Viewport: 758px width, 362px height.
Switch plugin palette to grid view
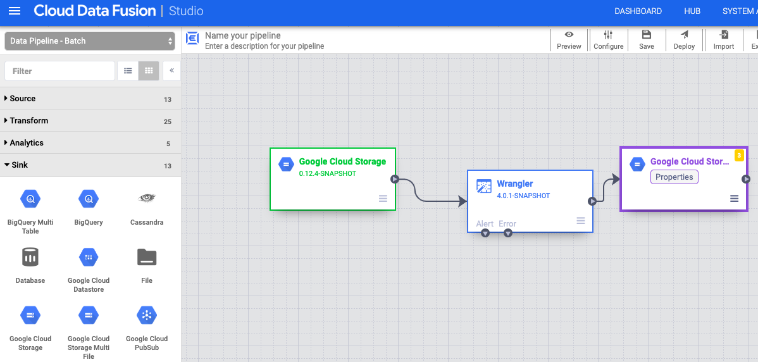(x=149, y=71)
